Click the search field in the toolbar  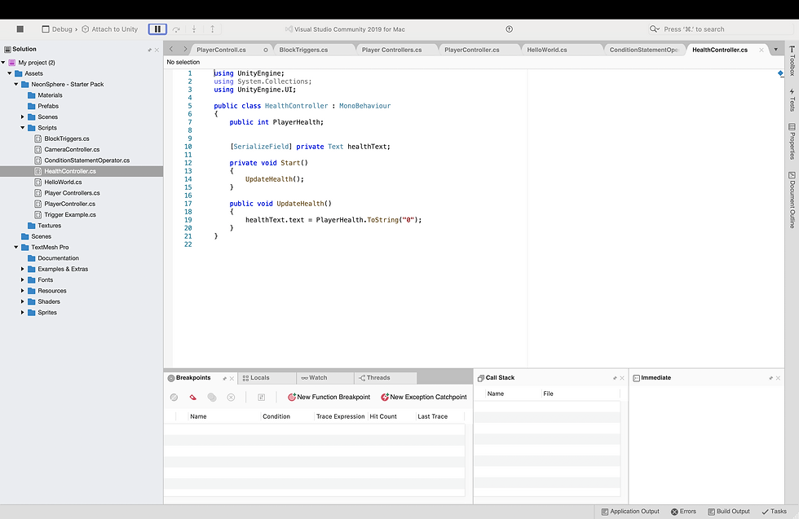point(709,29)
